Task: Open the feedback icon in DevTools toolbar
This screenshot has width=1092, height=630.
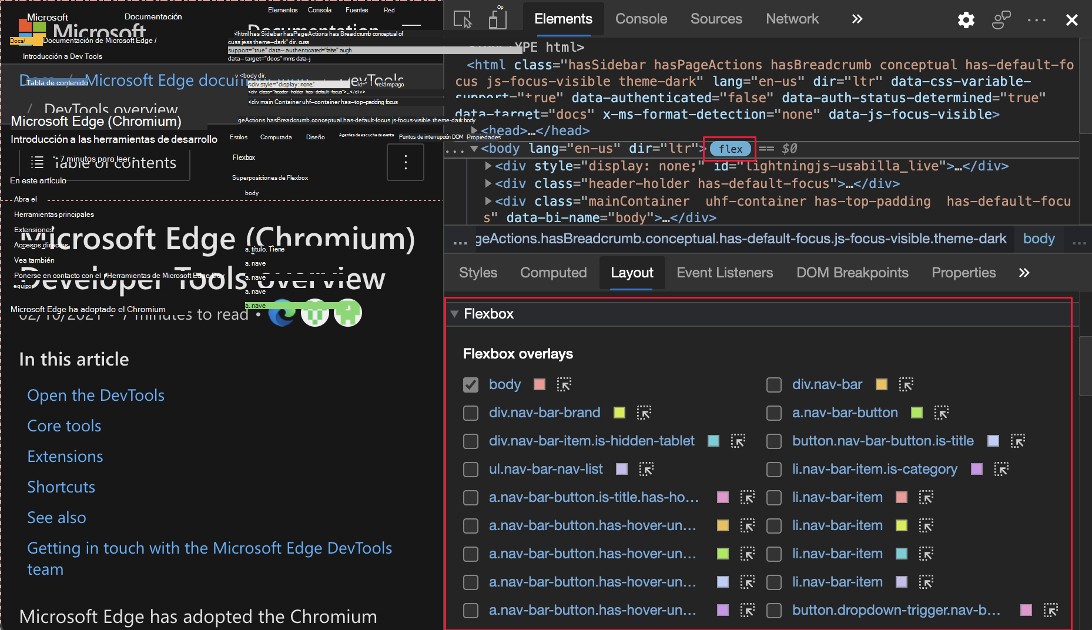Action: 1001,19
